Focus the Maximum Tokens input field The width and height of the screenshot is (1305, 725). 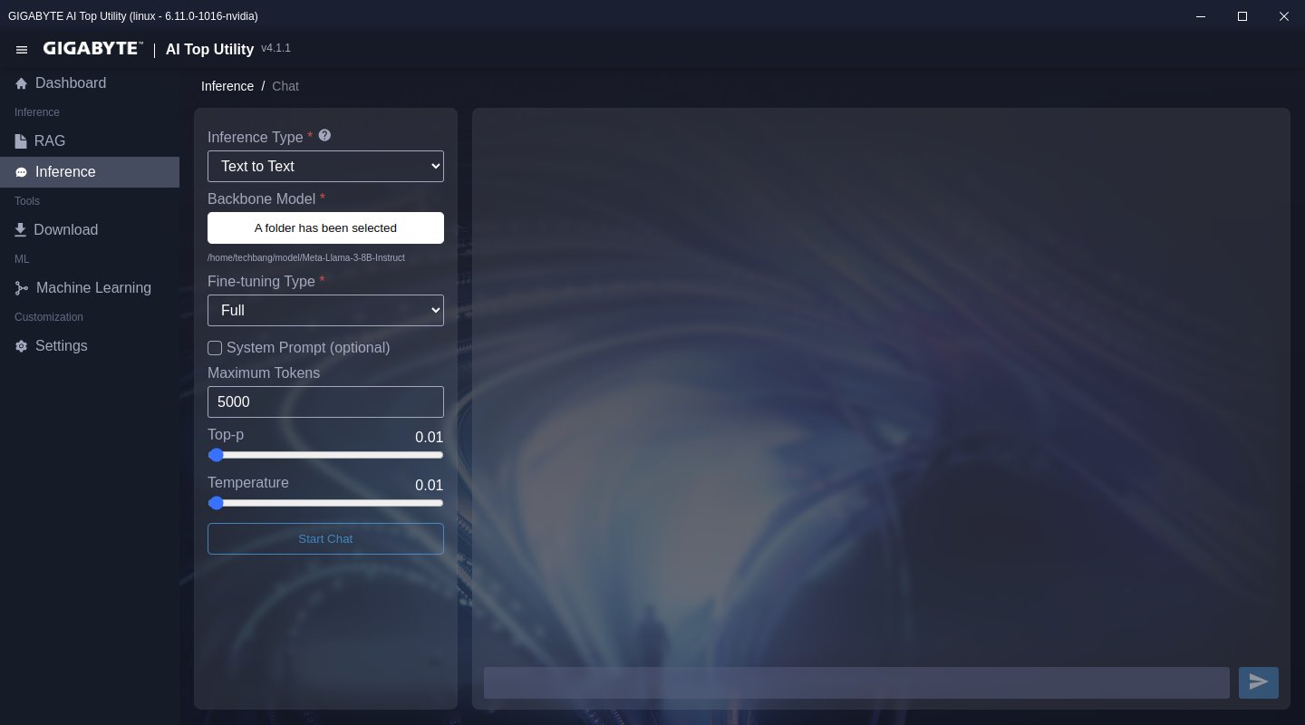325,401
